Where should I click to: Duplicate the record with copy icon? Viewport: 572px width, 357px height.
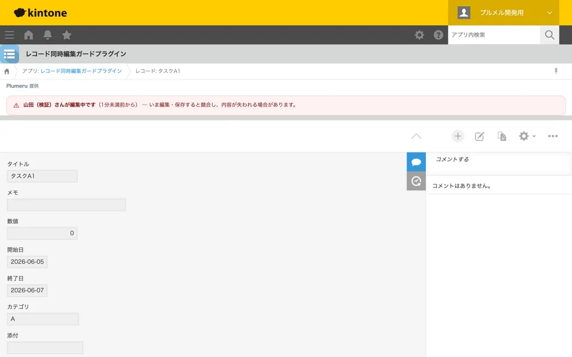502,137
